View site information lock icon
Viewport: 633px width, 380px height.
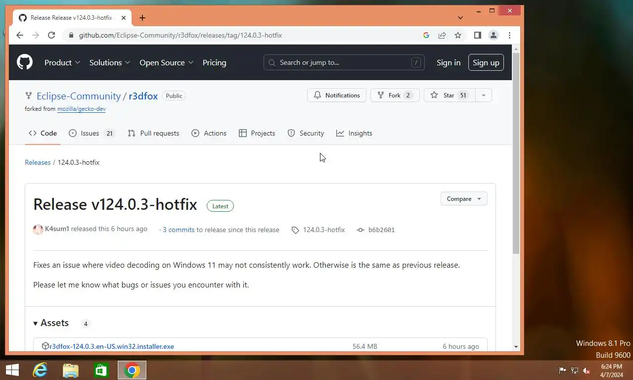(71, 35)
